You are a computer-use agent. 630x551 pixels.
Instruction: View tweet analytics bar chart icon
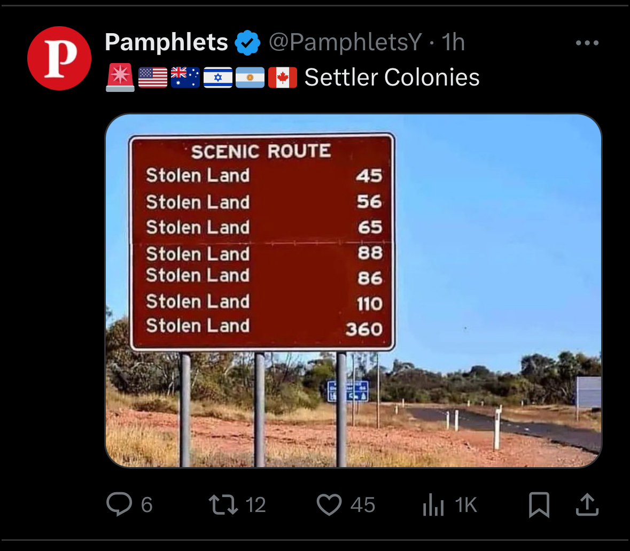coord(433,505)
